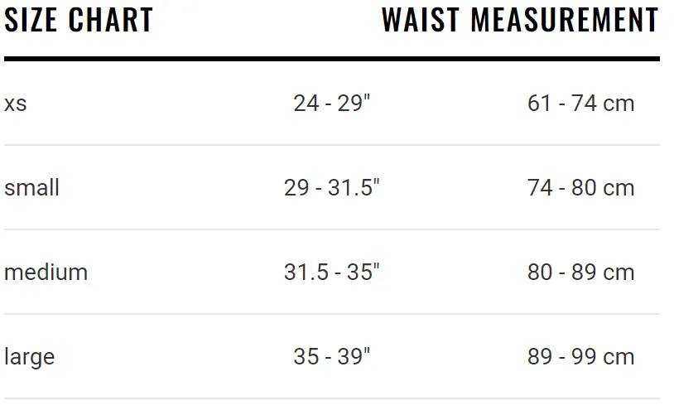Click the 24 - 29" inches value
Screen dimensions: 674x415
332,104
